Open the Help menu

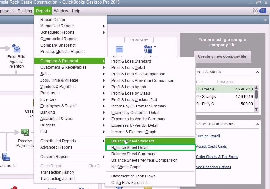click(76, 11)
